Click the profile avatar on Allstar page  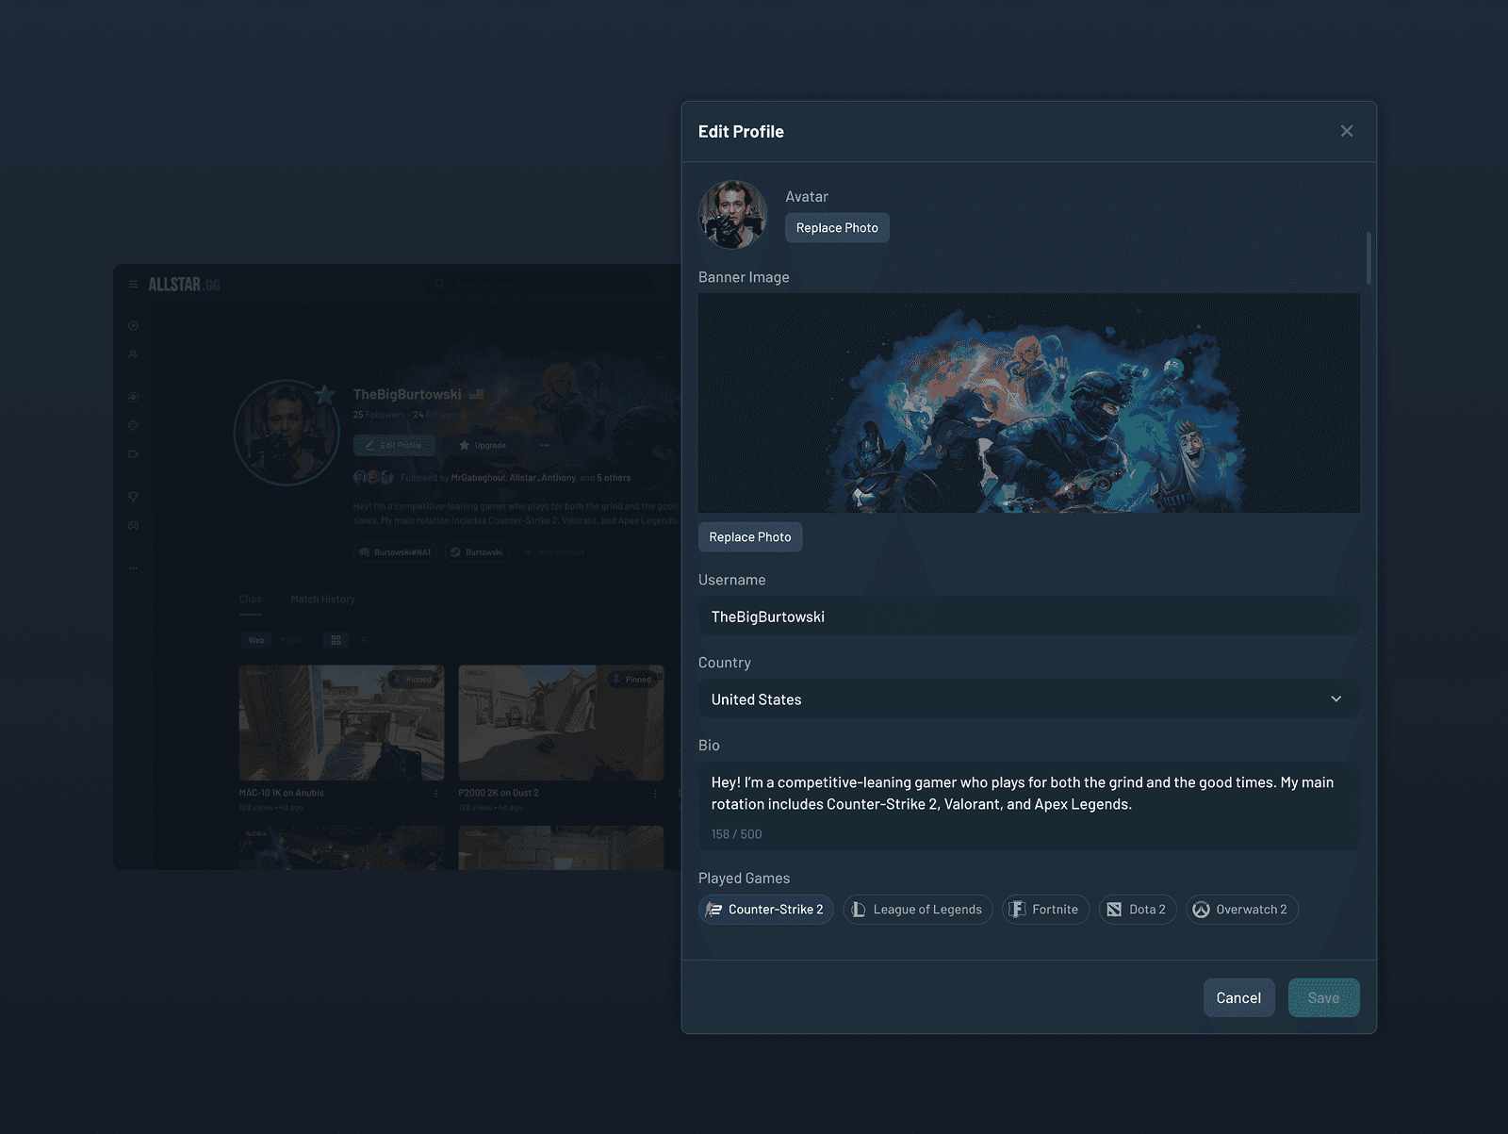pyautogui.click(x=286, y=434)
